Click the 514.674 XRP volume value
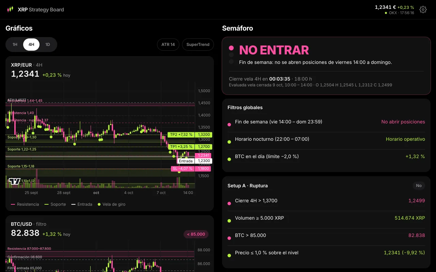Screen dimensions: 436x272 (410, 218)
